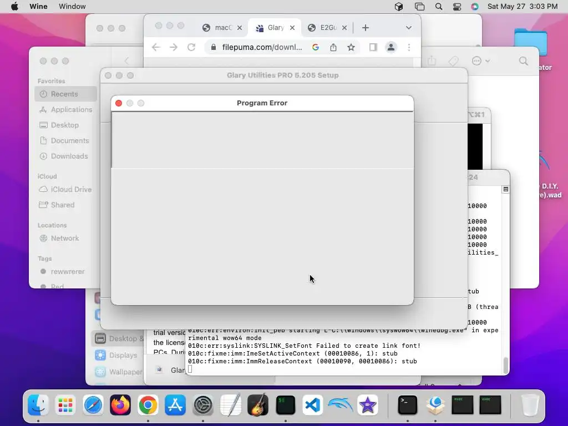Close the macO tab in Chrome

[240, 28]
